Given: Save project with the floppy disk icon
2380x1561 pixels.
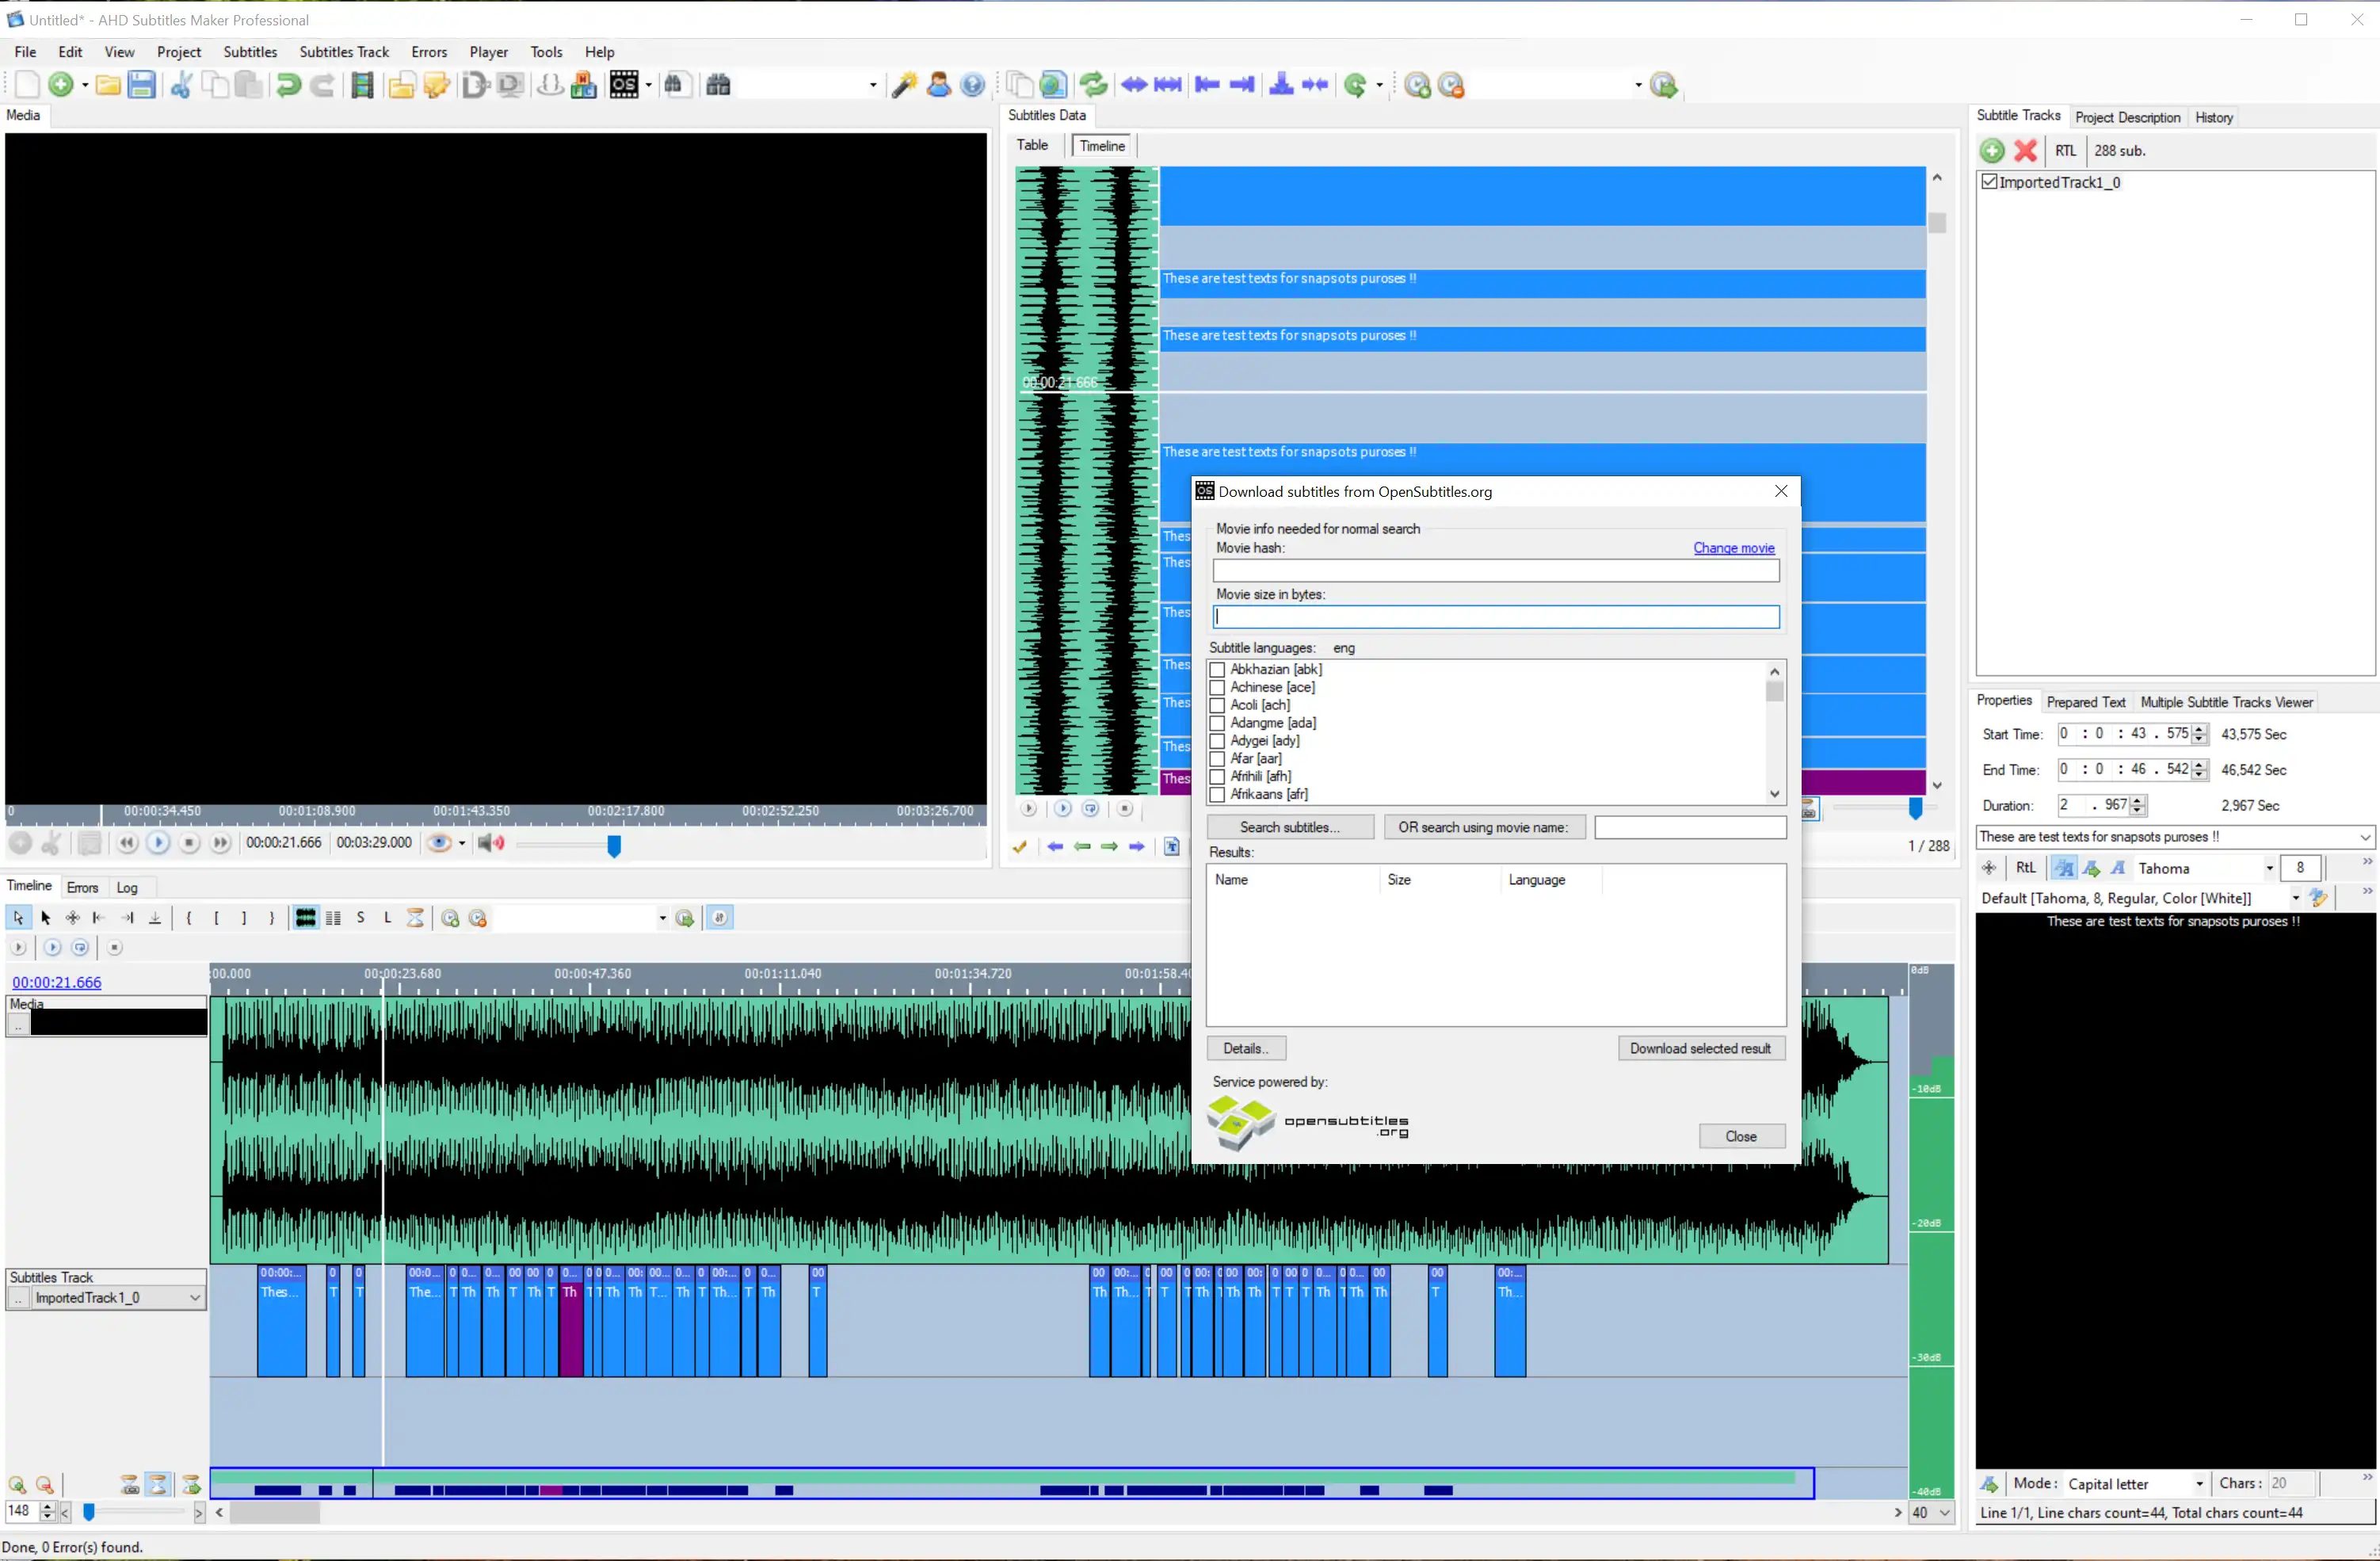Looking at the screenshot, I should coord(142,85).
